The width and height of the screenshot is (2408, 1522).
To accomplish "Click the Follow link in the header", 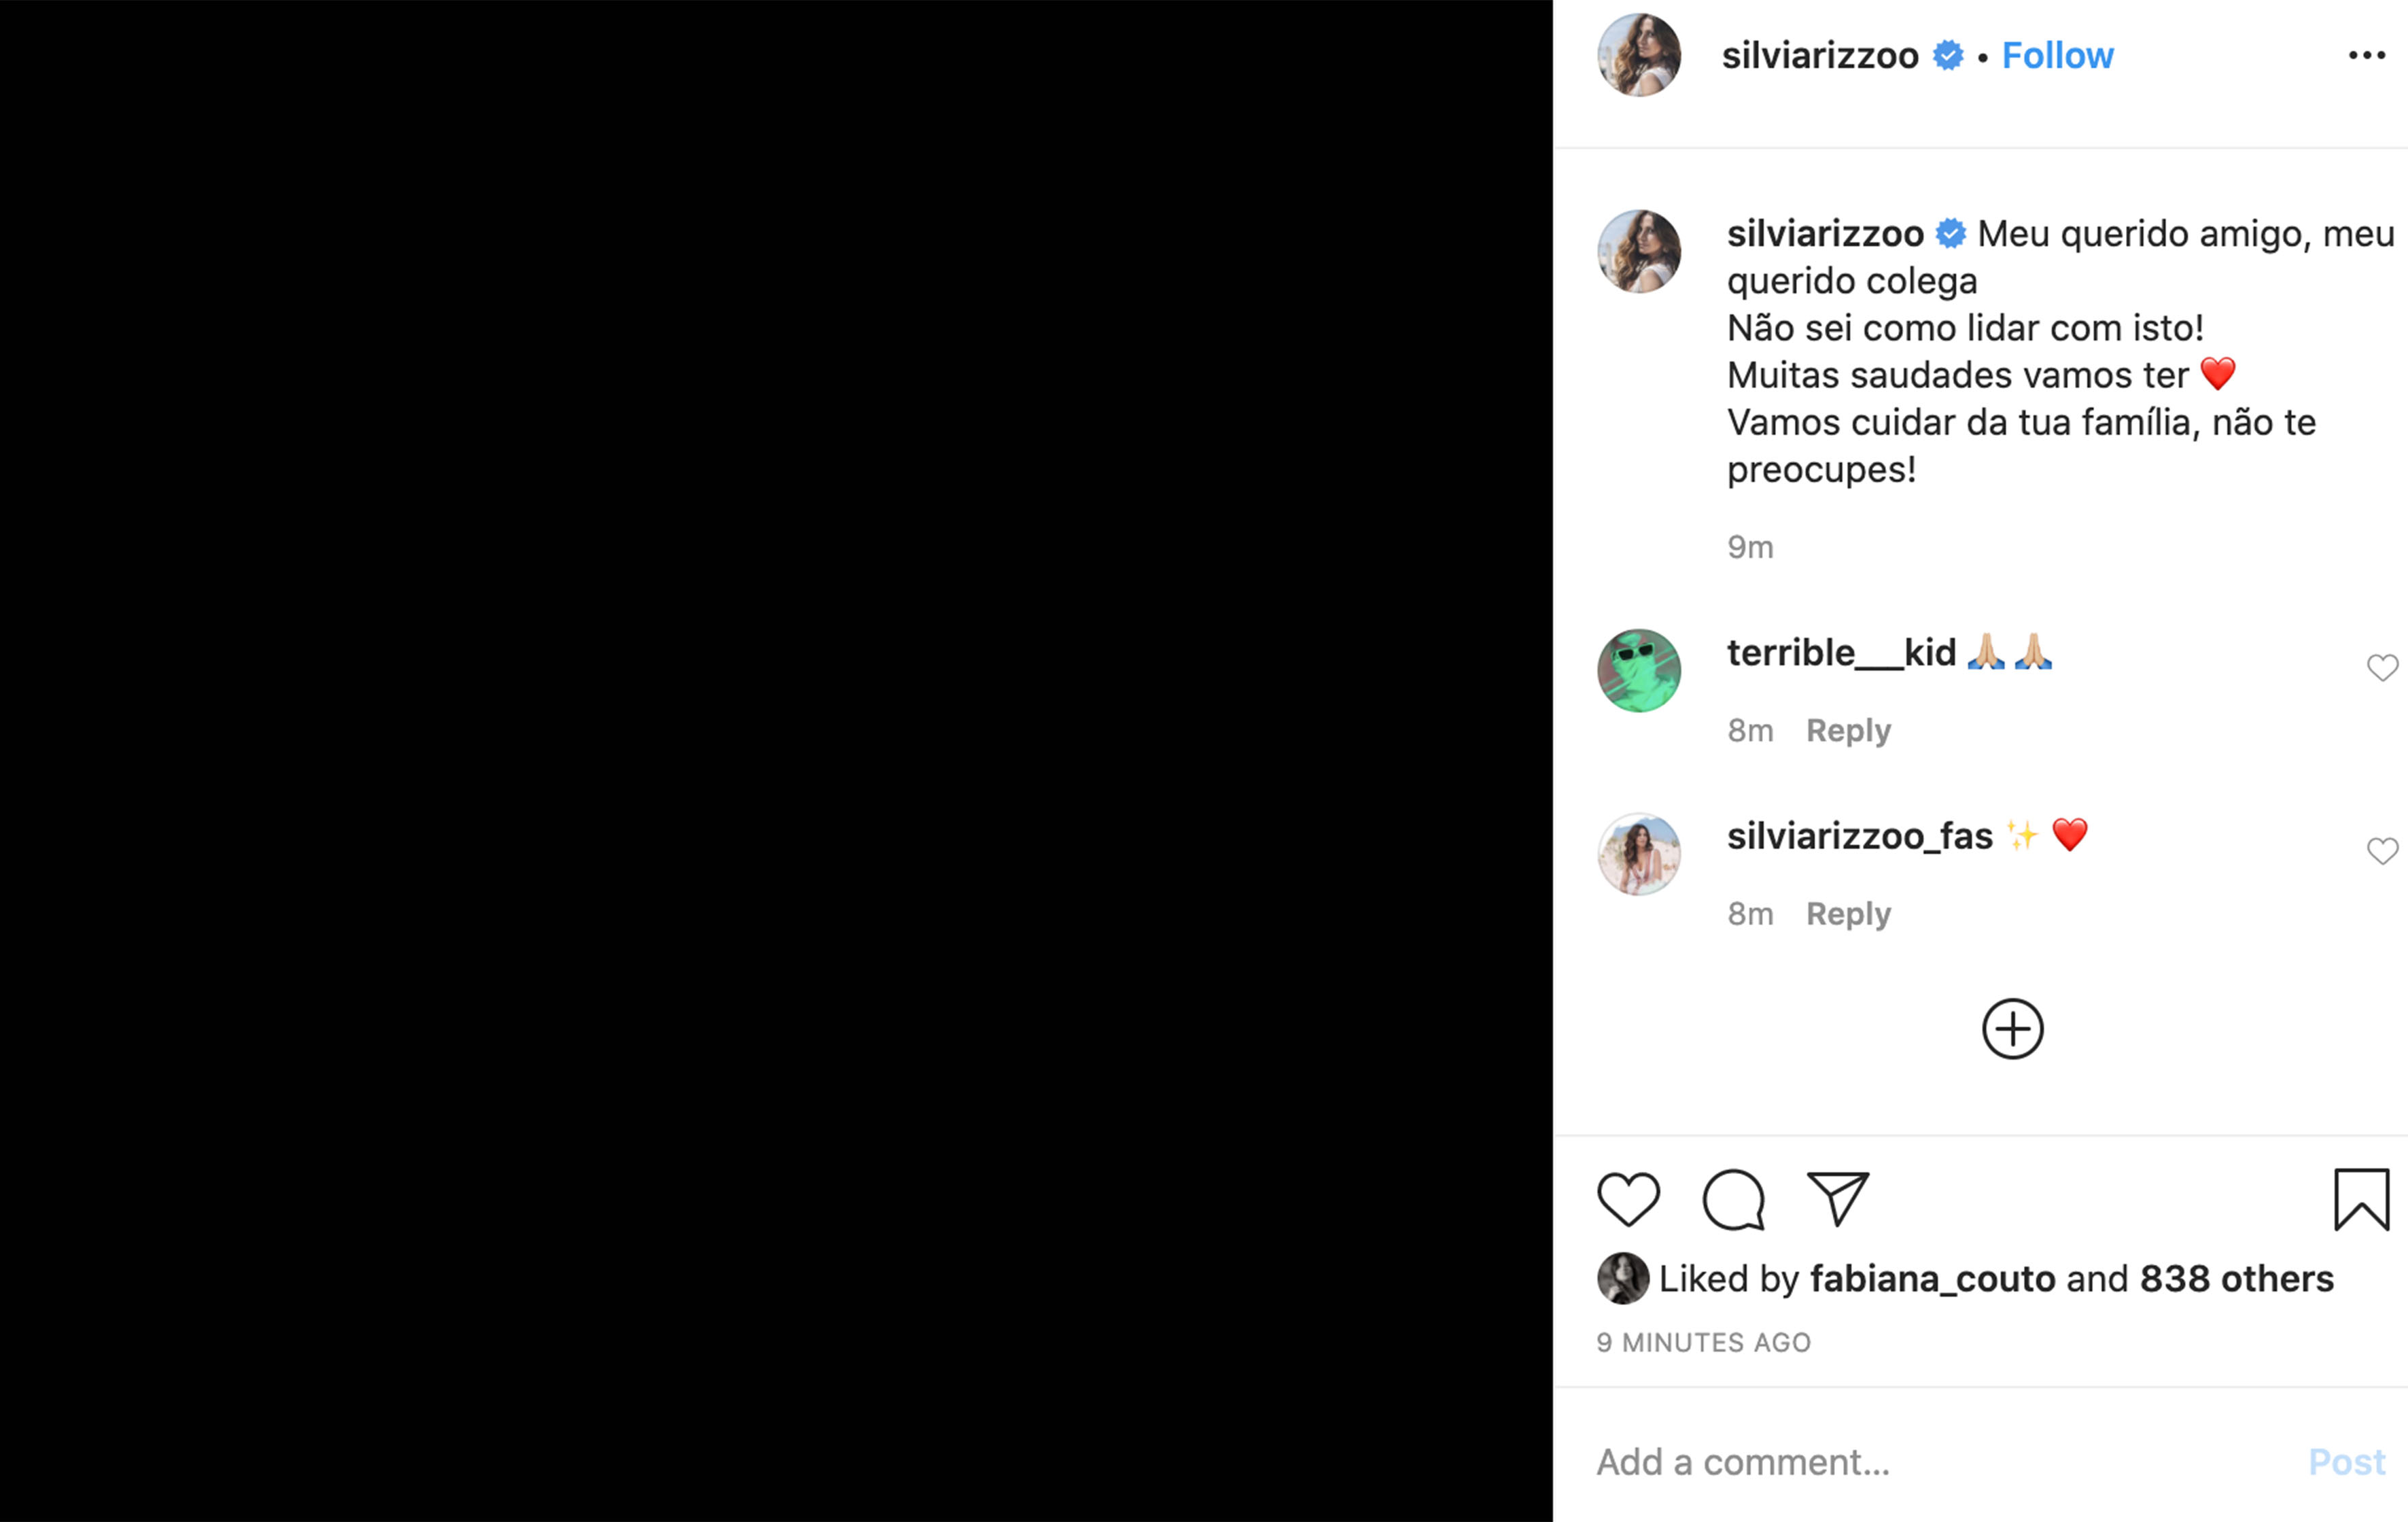I will pos(2057,56).
